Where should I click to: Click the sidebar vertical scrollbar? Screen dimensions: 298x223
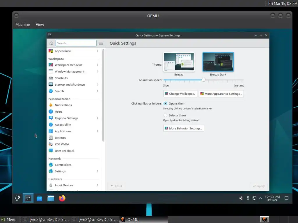click(x=103, y=95)
